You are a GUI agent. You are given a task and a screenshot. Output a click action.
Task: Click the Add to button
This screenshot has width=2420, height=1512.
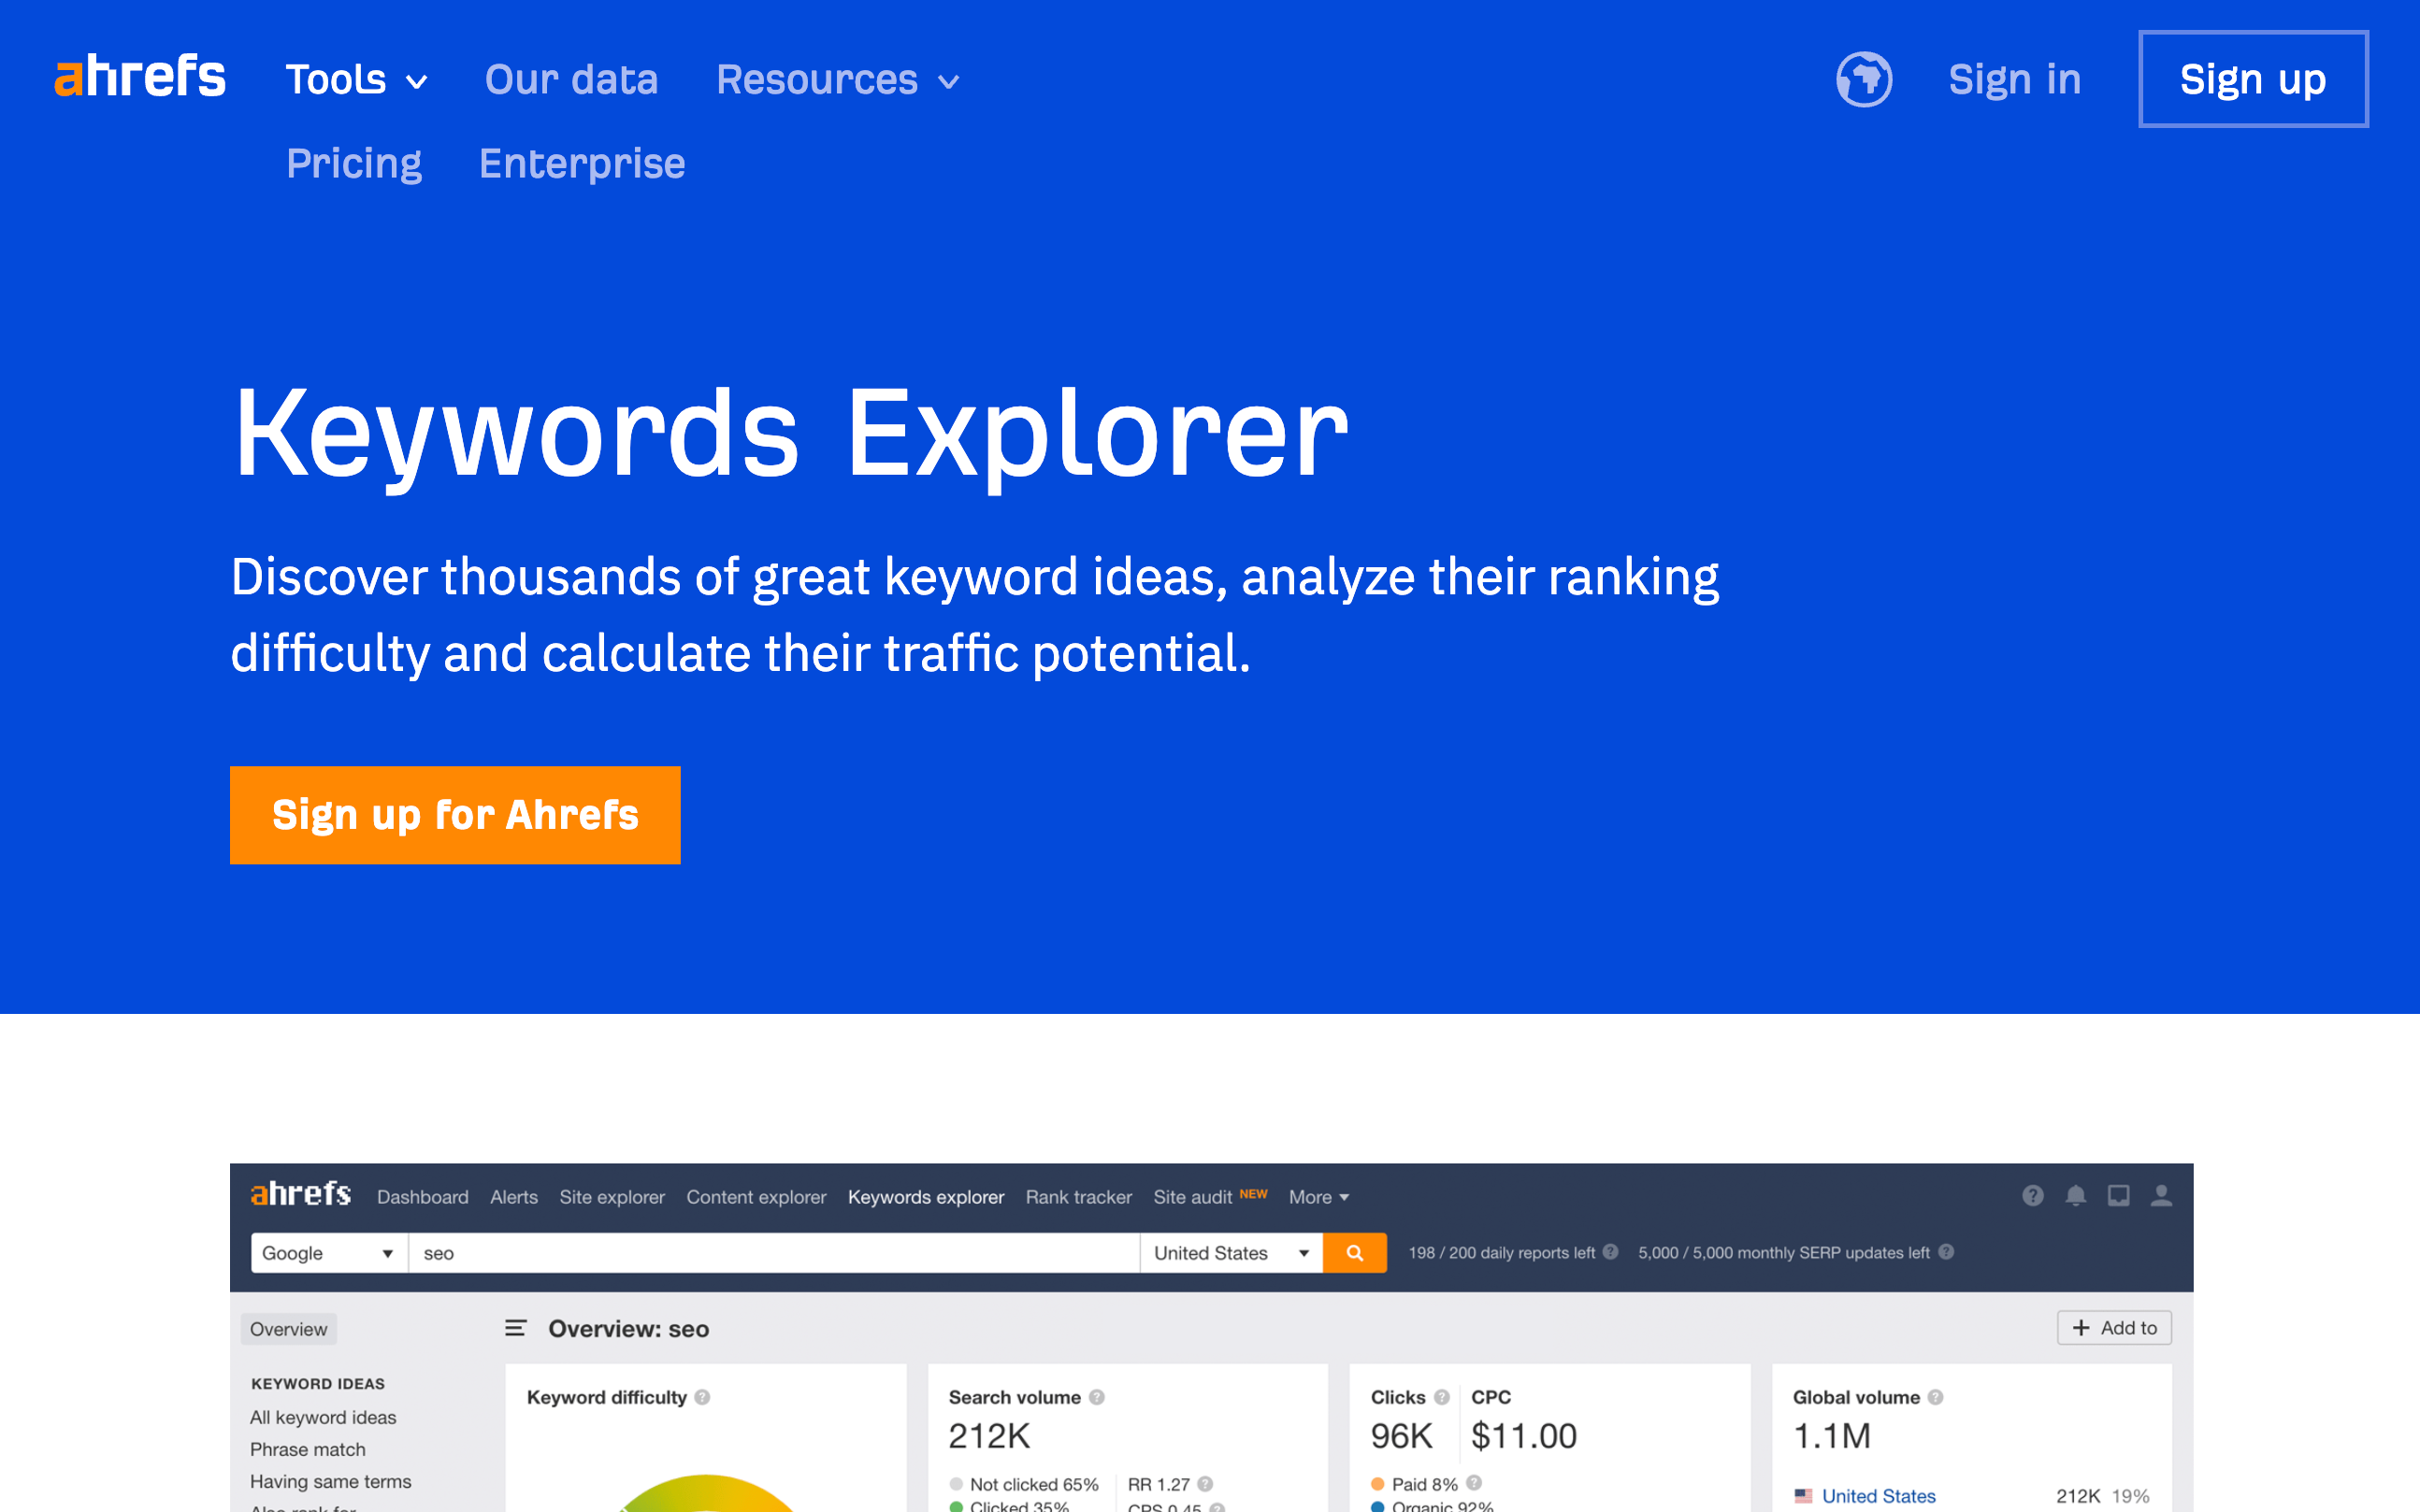2115,1328
